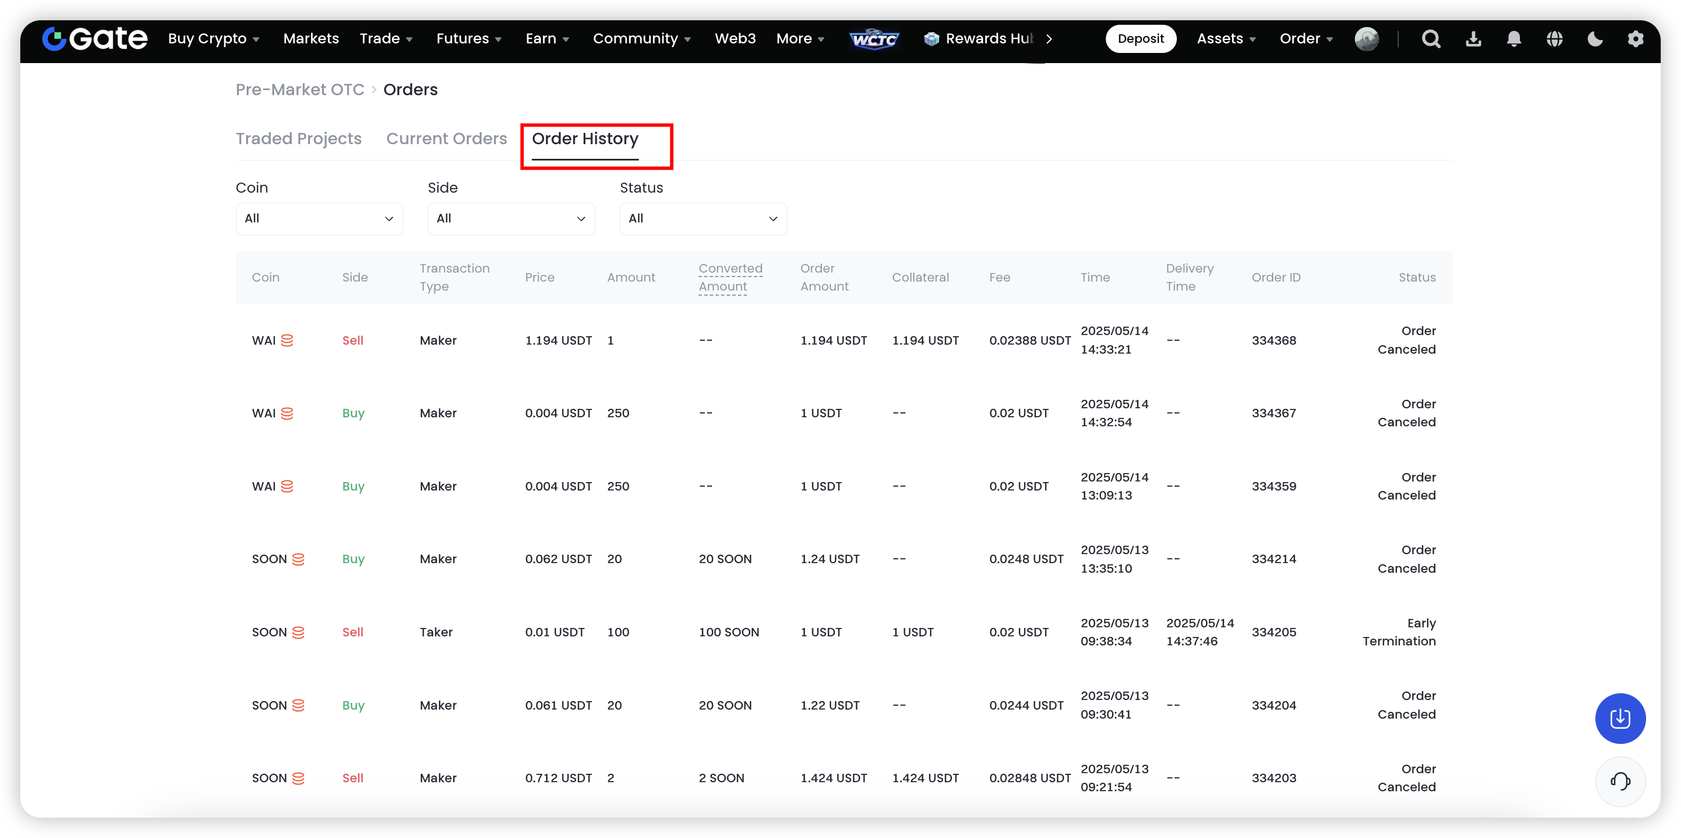
Task: Expand the Status filter dropdown
Action: [x=703, y=219]
